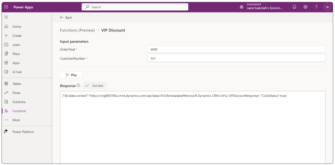Open AI hub in the sidebar

[17, 72]
